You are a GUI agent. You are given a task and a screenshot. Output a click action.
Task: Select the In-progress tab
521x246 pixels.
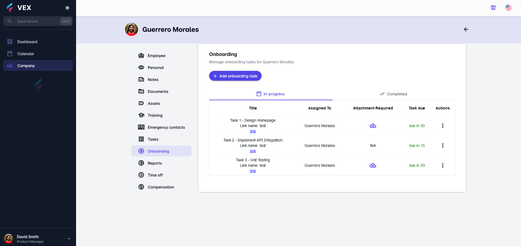pos(271,94)
